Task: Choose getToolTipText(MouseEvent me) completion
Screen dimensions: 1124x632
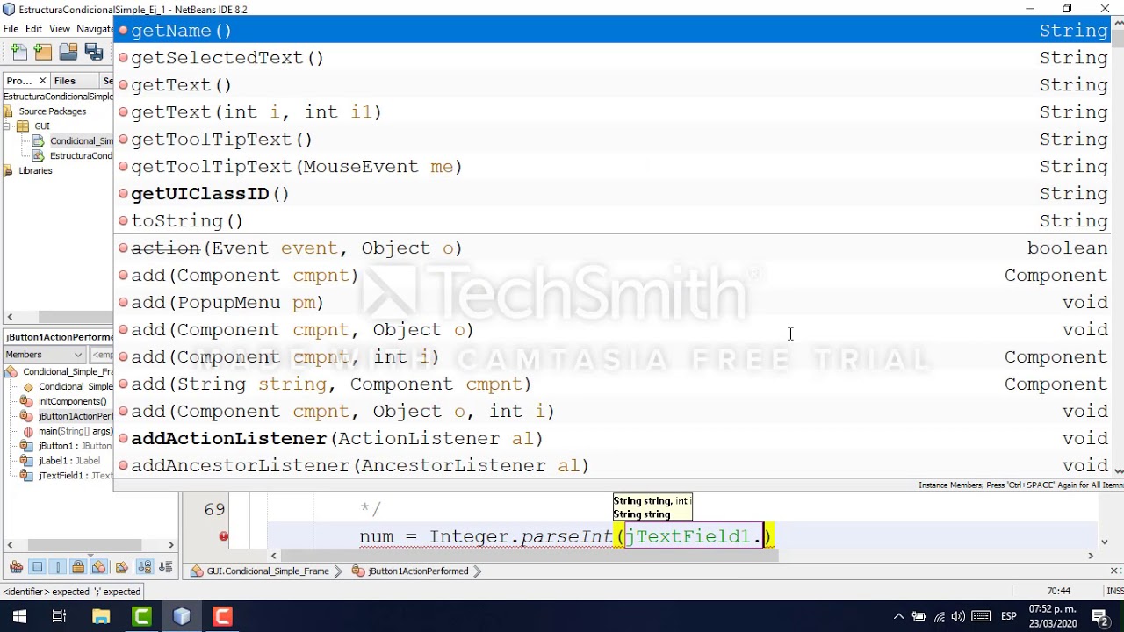Action: tap(612, 167)
